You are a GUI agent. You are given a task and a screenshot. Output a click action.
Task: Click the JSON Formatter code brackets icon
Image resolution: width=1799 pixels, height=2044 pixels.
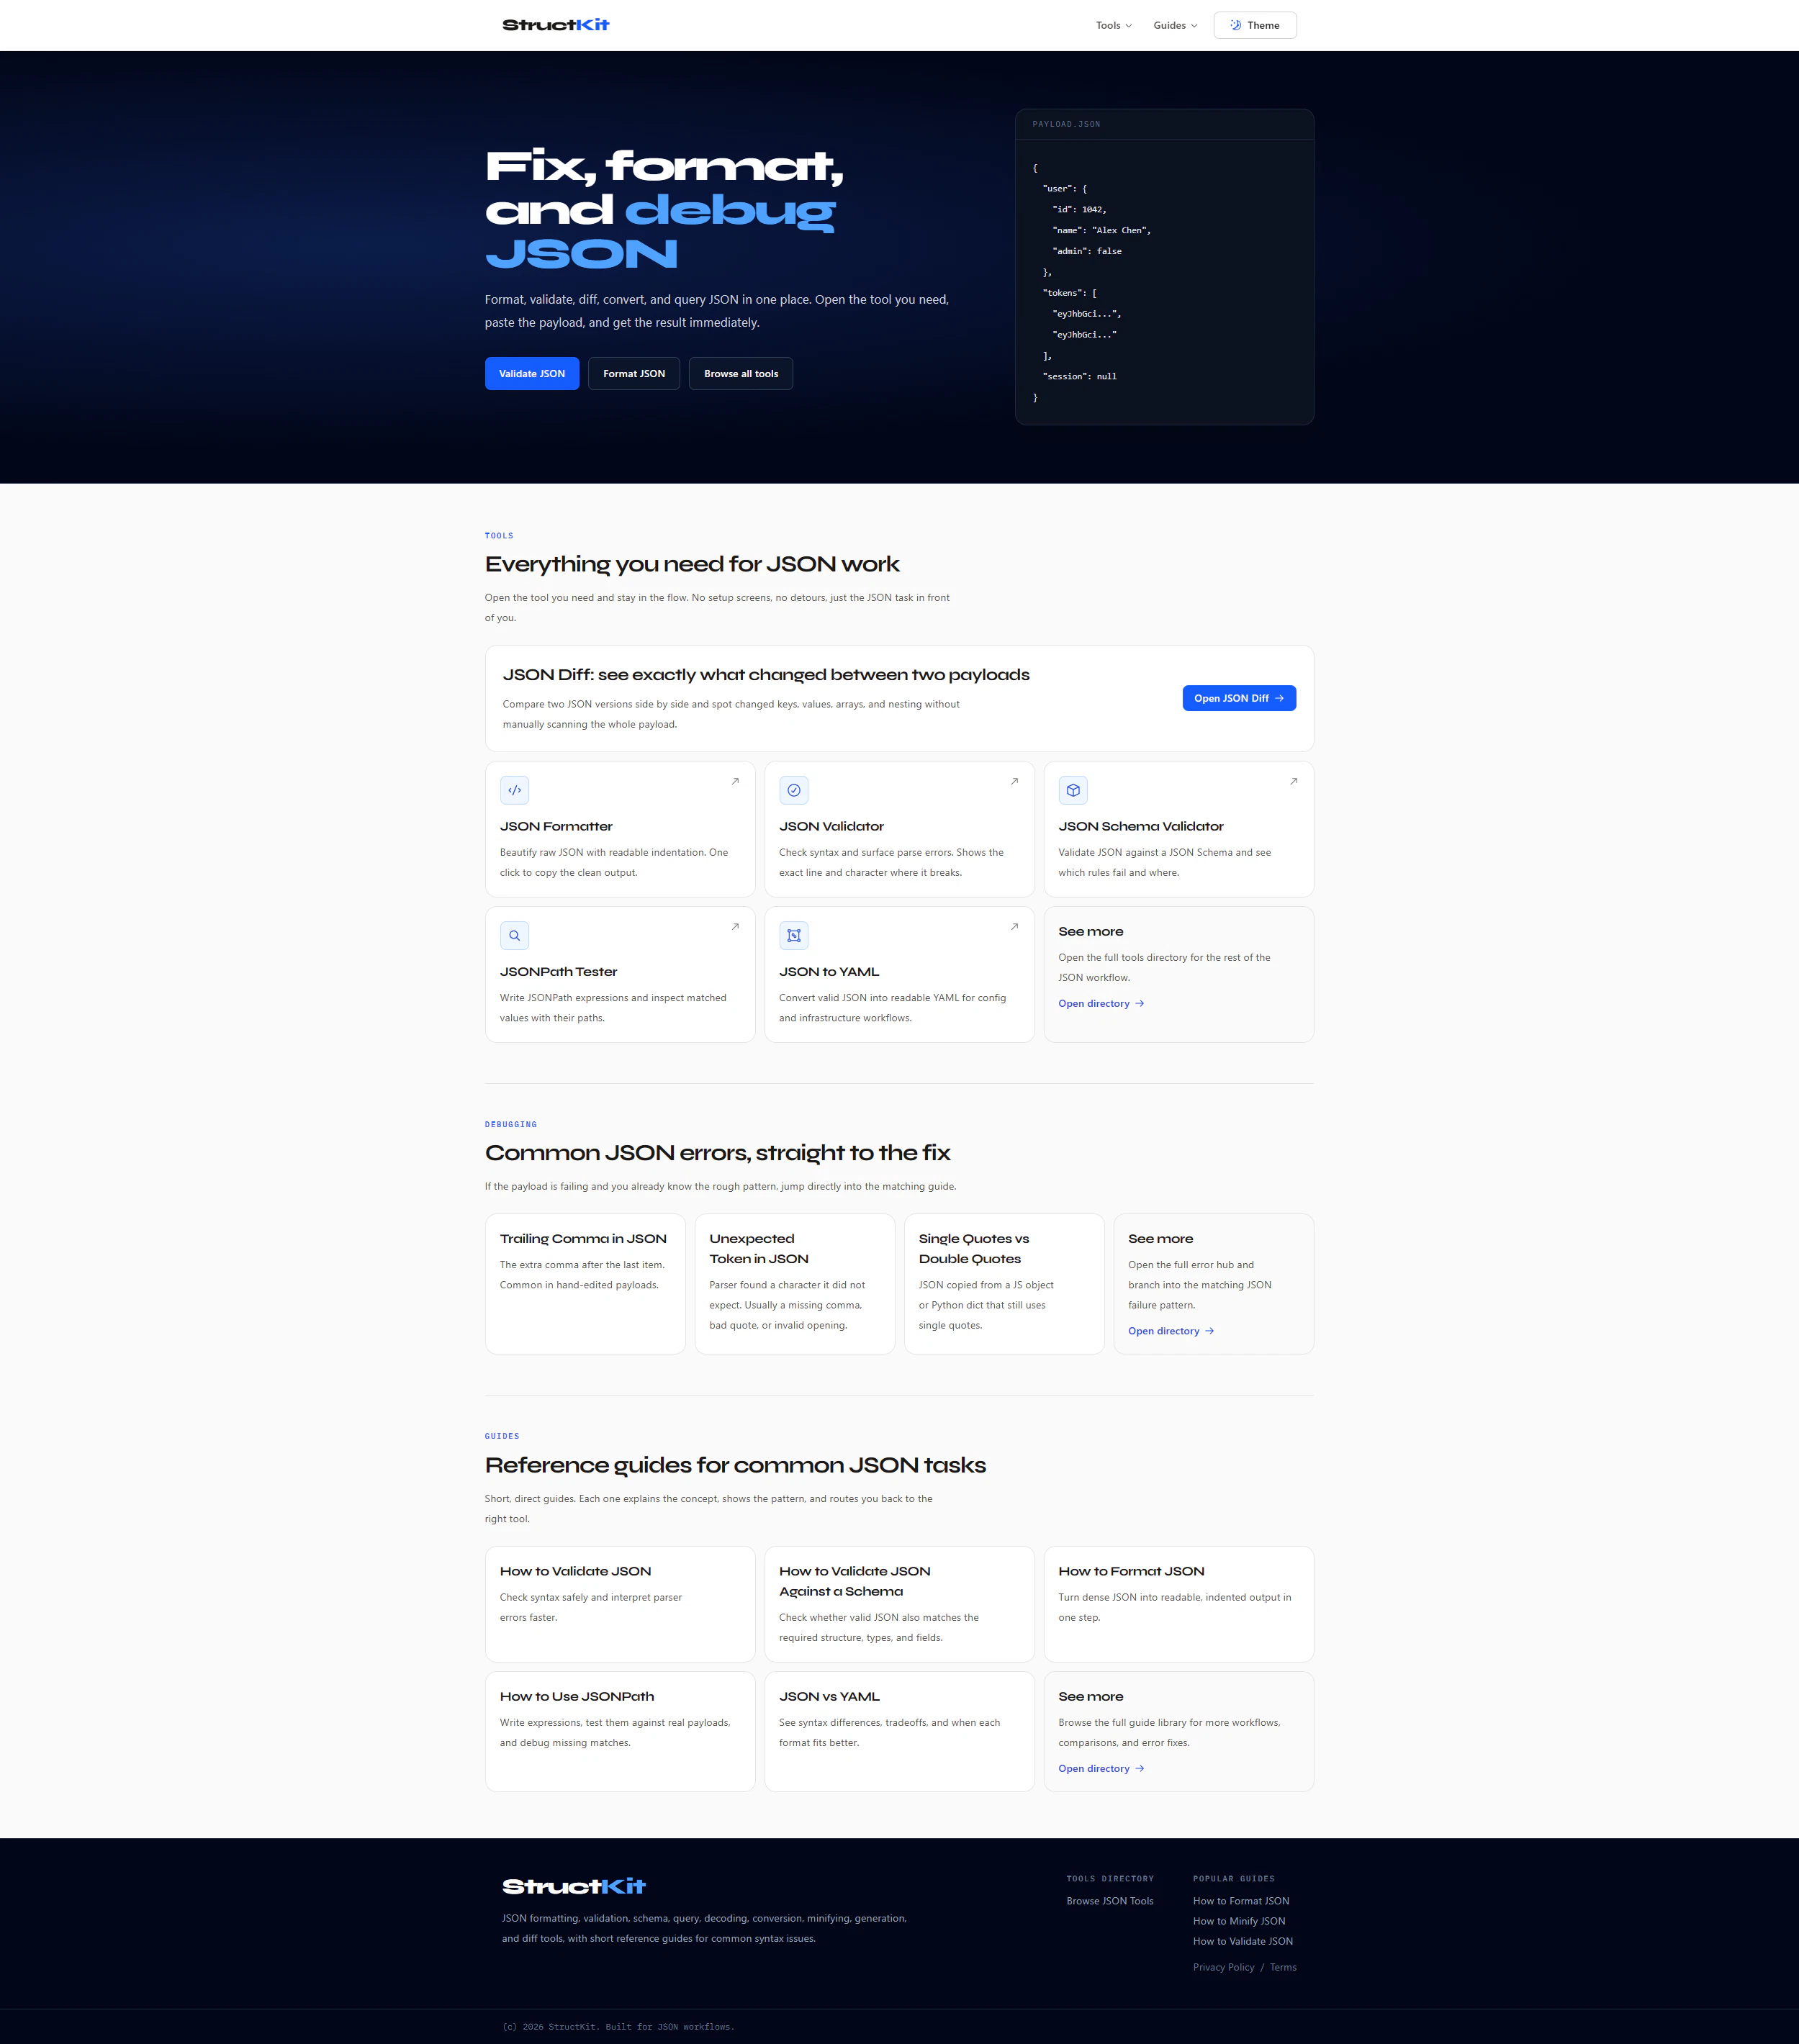click(x=514, y=790)
